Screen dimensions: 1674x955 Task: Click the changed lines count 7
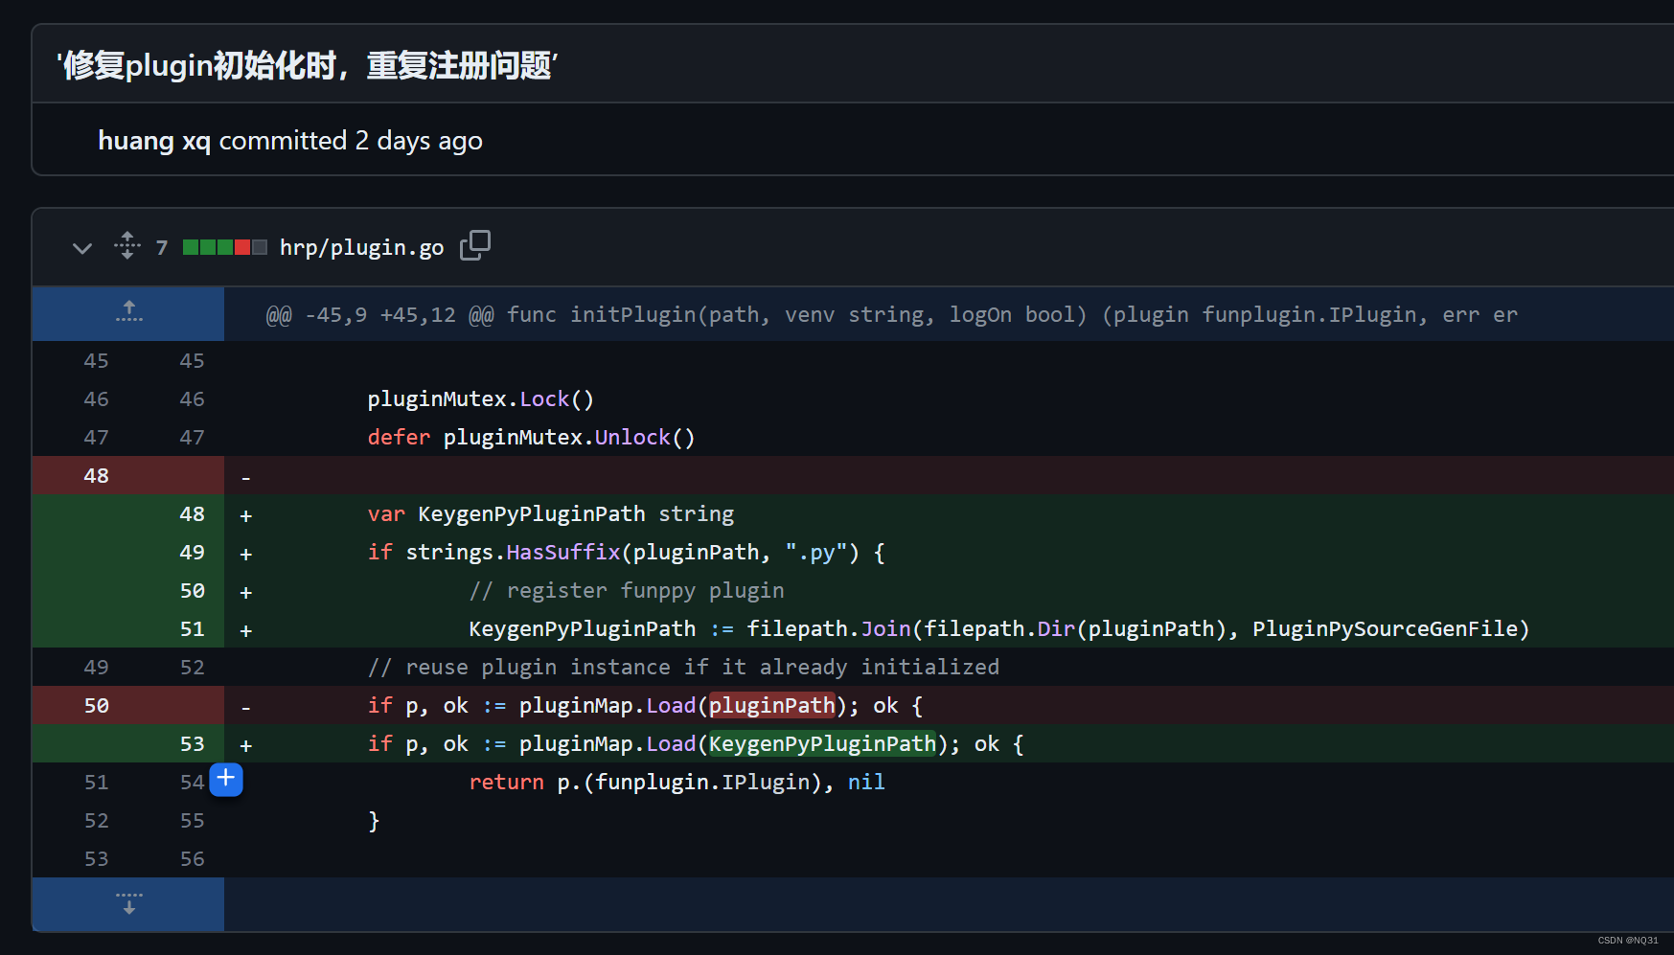162,248
